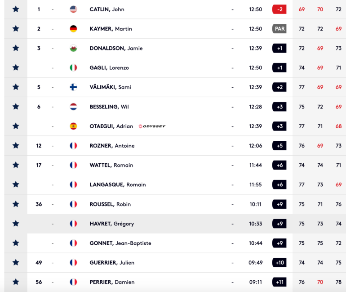Screen dimensions: 346x292
Task: Open player ROZNER, Antoine
Action: click(112, 146)
